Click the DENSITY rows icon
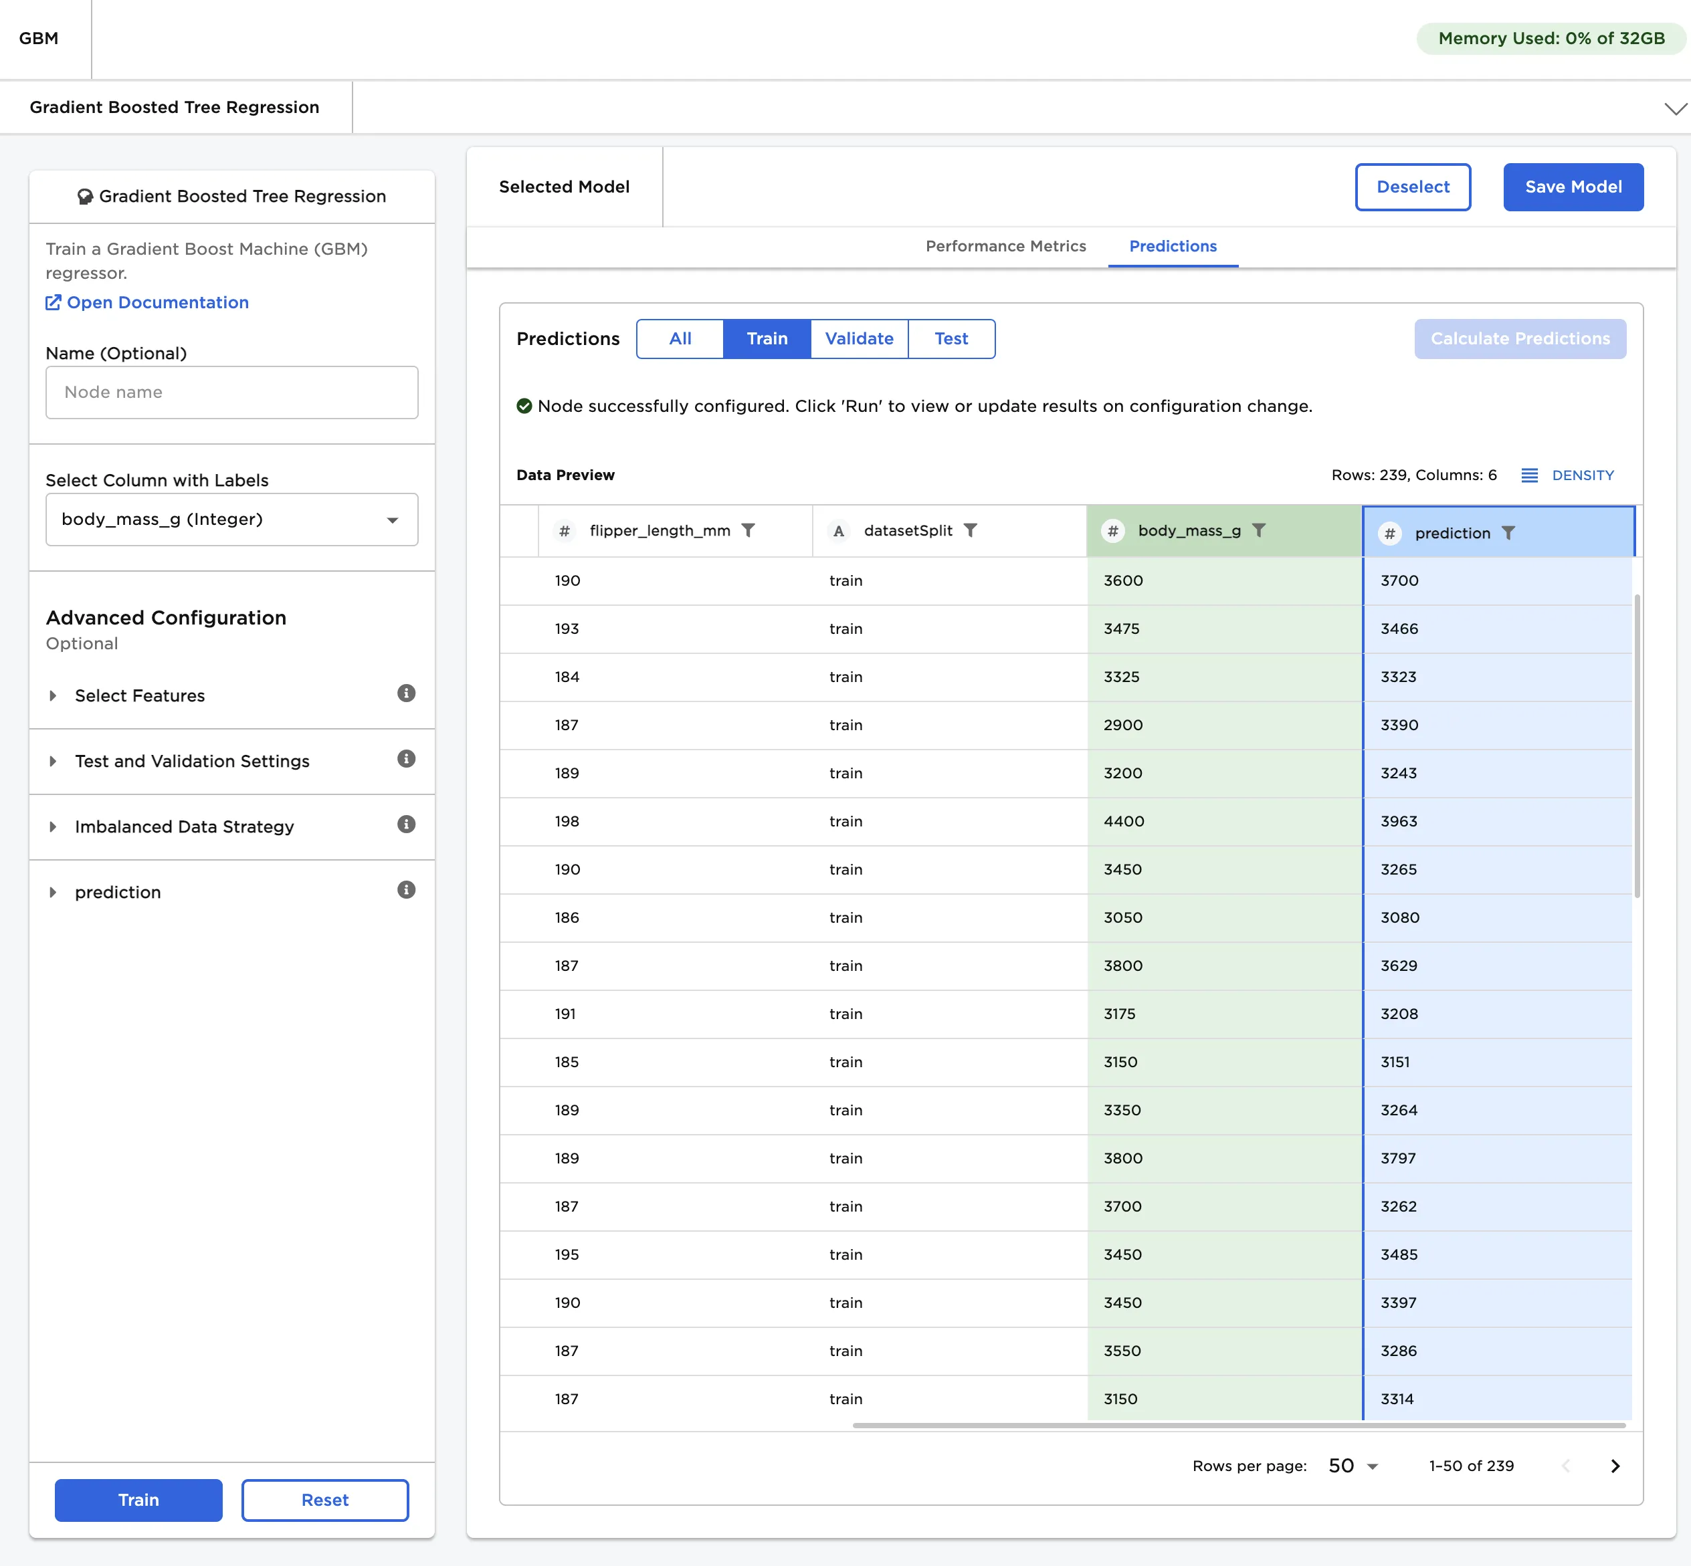Image resolution: width=1691 pixels, height=1566 pixels. 1529,475
